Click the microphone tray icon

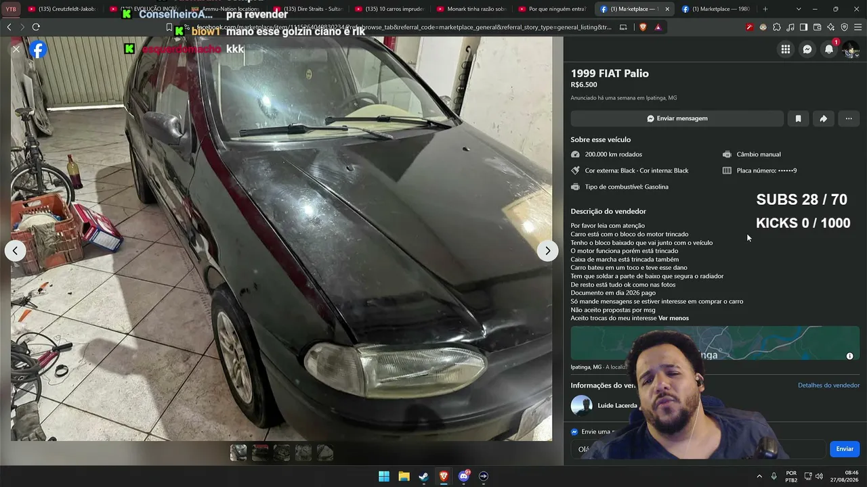pyautogui.click(x=774, y=476)
